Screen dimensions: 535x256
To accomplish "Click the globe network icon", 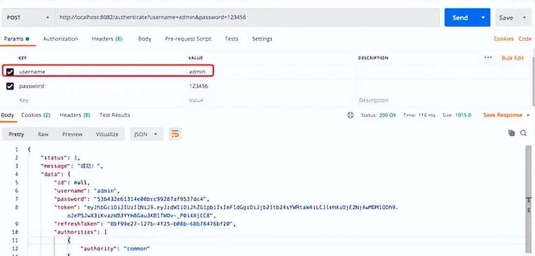I will pos(350,115).
